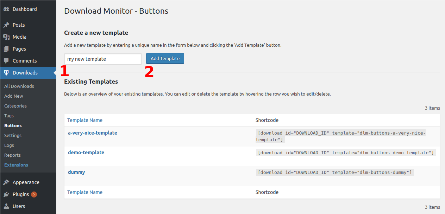Open download Categories submenu
445x214 pixels.
15,106
